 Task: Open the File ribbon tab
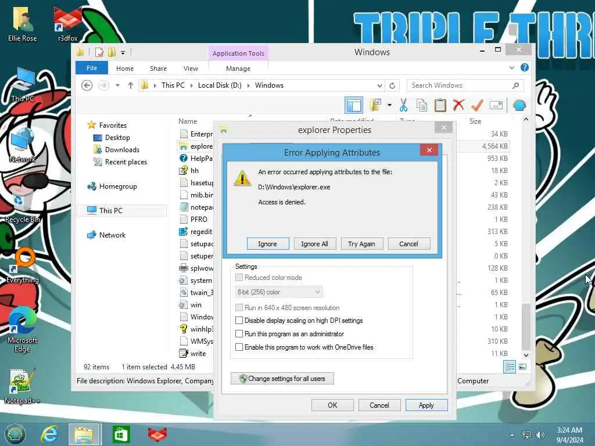coord(92,69)
